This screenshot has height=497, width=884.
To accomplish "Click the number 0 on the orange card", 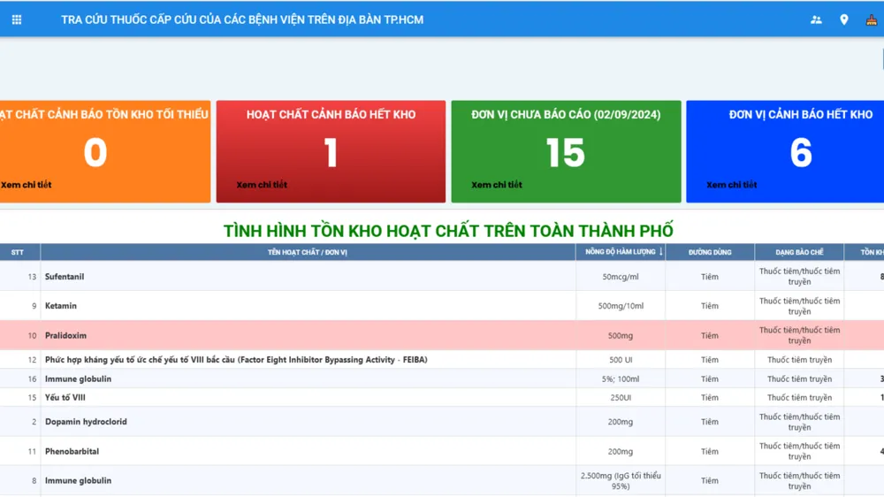I will pyautogui.click(x=95, y=153).
